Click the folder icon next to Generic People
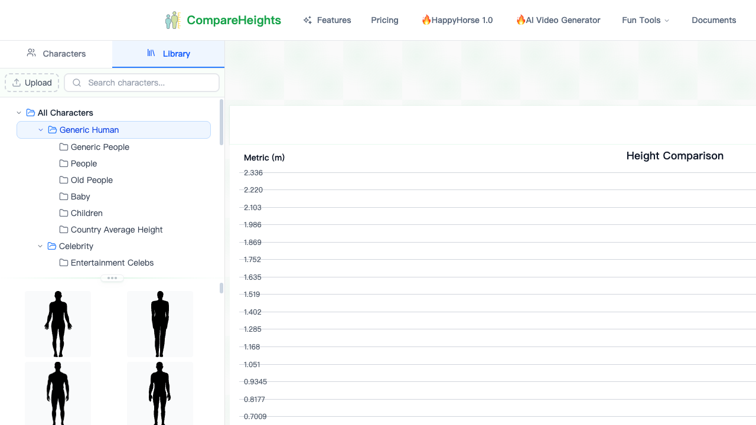Image resolution: width=756 pixels, height=425 pixels. [64, 147]
